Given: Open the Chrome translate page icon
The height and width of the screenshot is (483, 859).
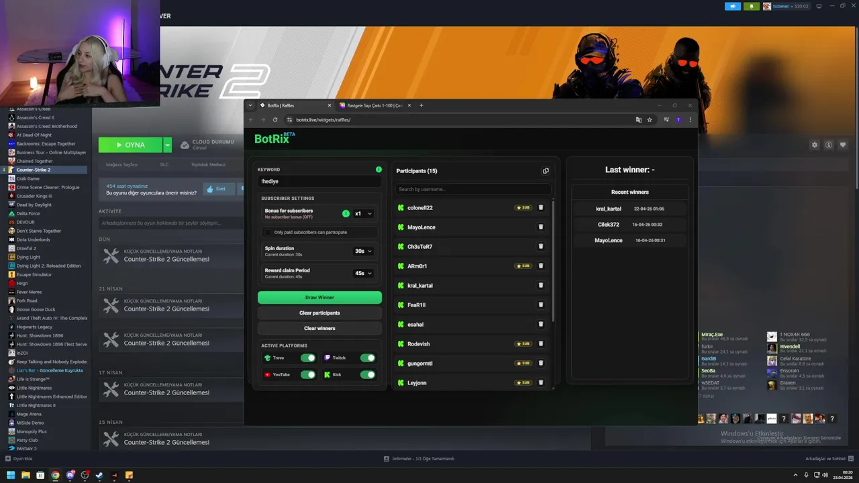Looking at the screenshot, I should pyautogui.click(x=639, y=120).
